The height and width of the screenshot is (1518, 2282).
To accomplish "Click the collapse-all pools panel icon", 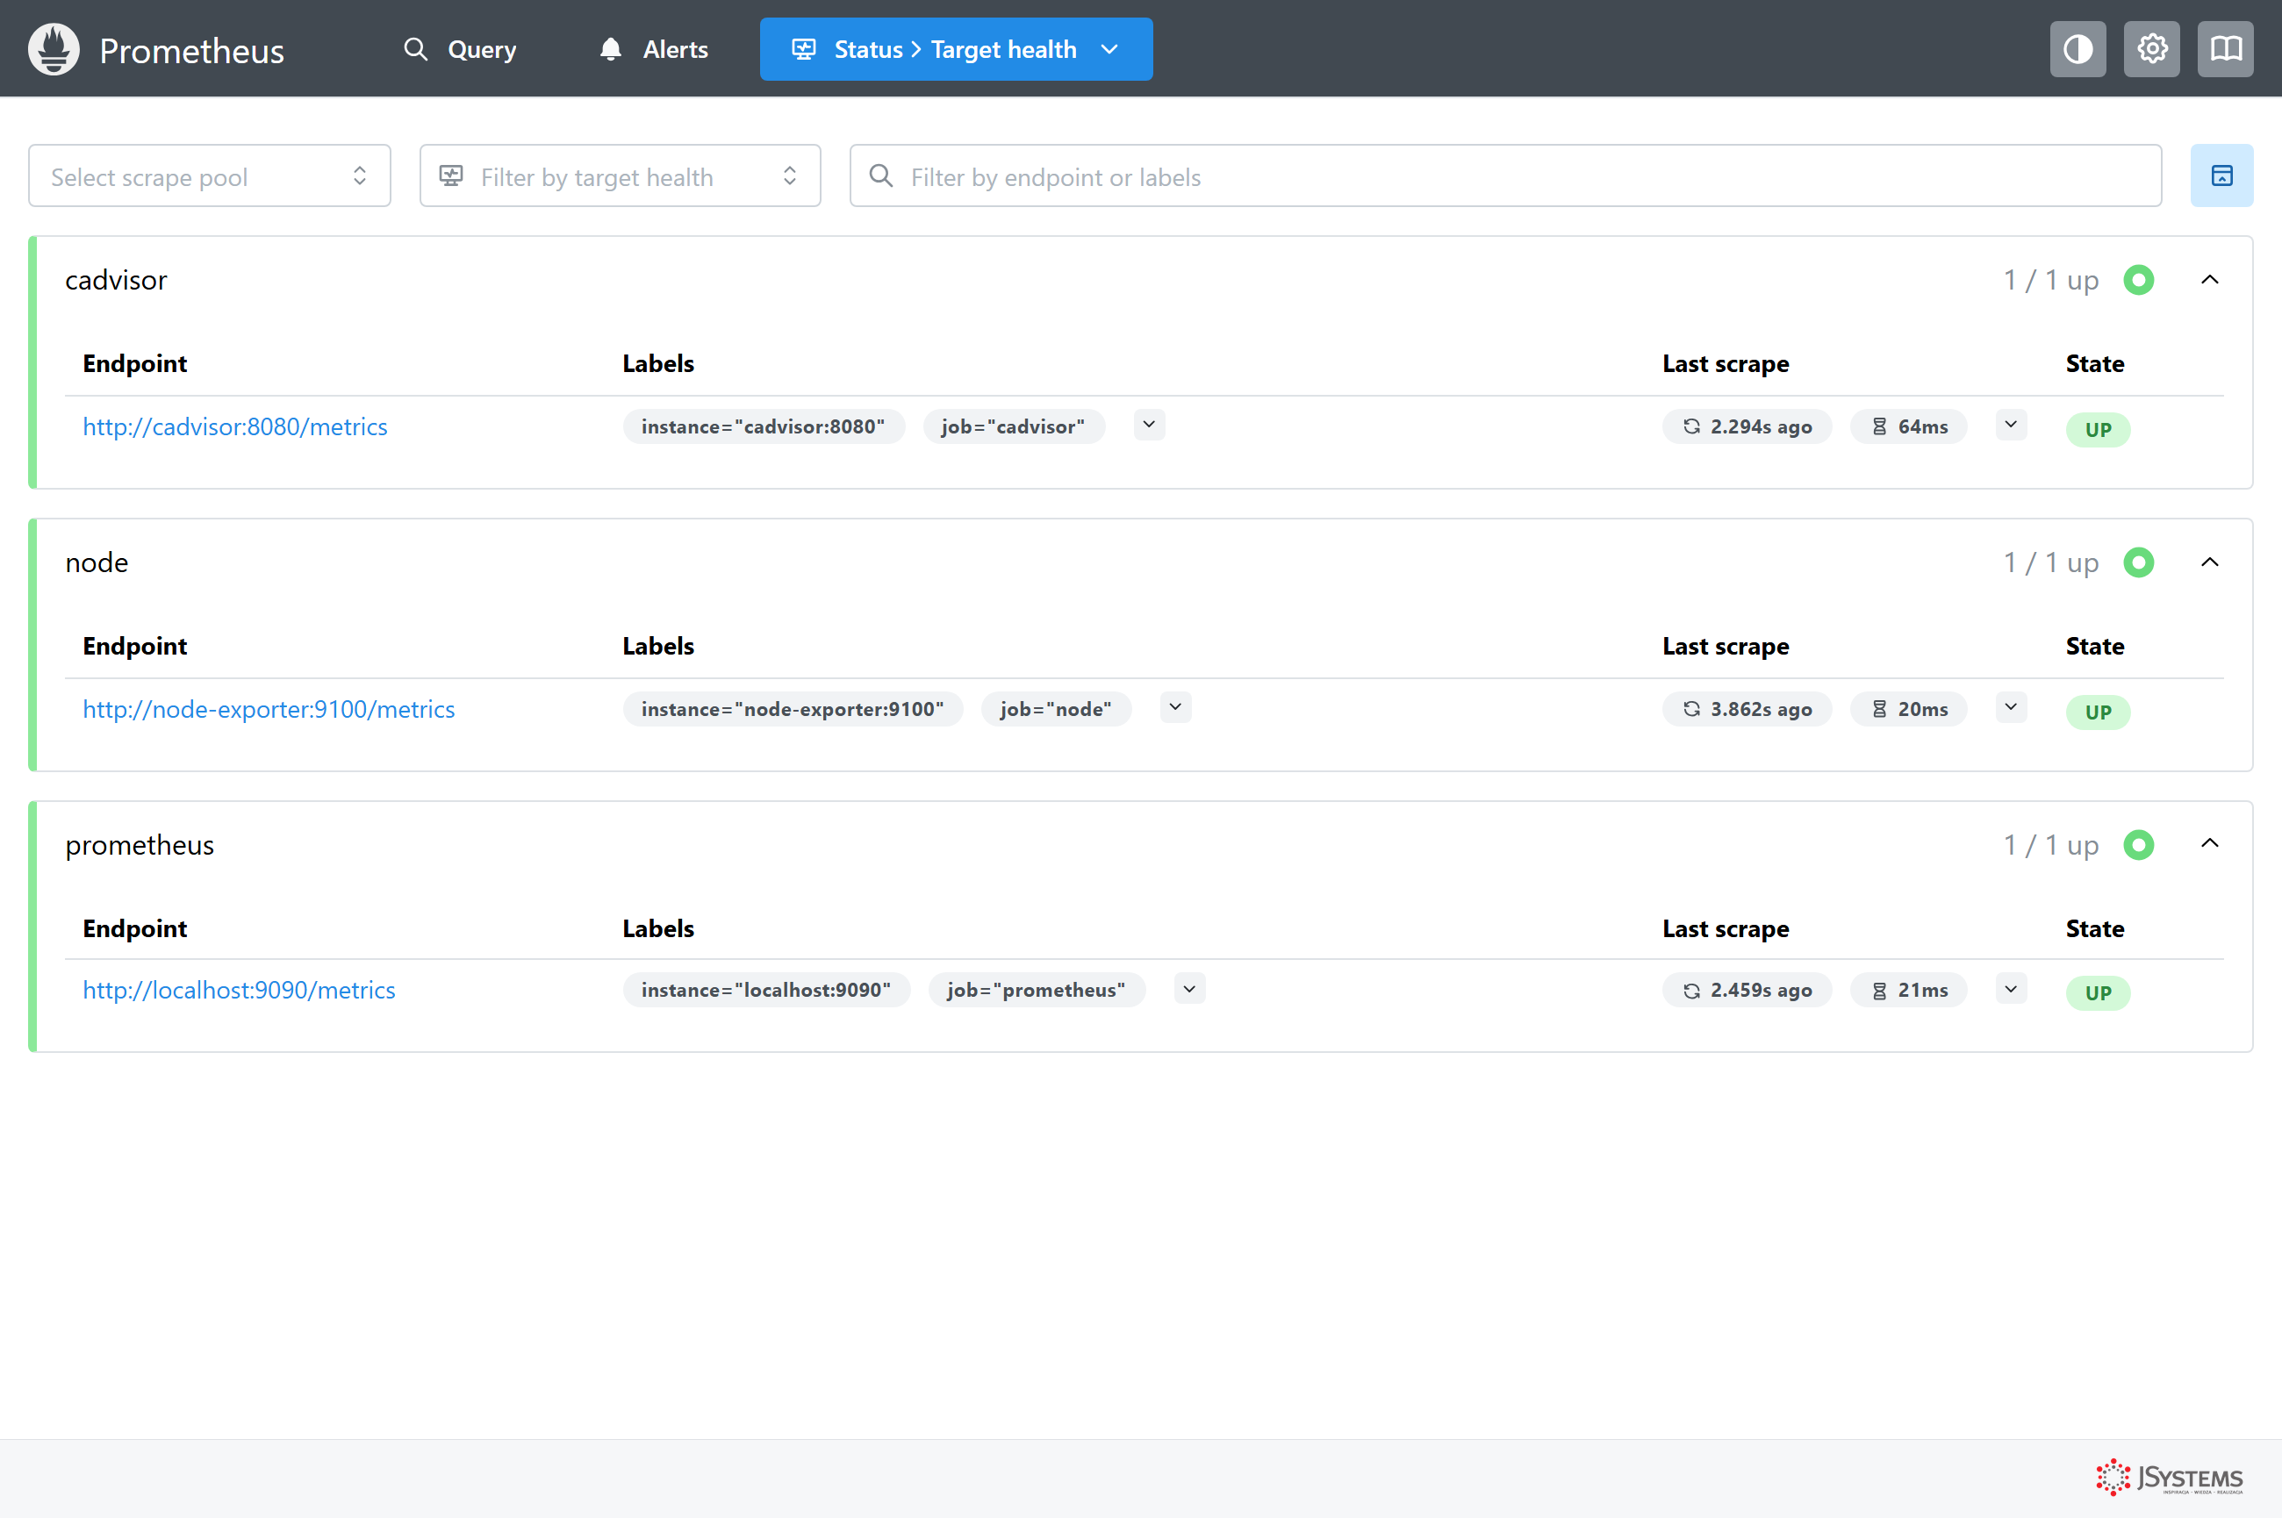I will coord(2221,175).
